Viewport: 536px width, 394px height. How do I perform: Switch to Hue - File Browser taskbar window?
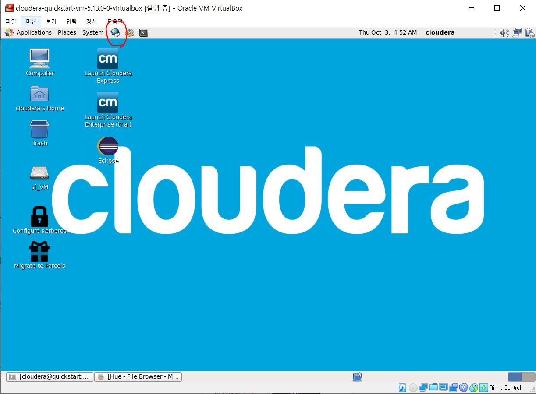click(138, 376)
